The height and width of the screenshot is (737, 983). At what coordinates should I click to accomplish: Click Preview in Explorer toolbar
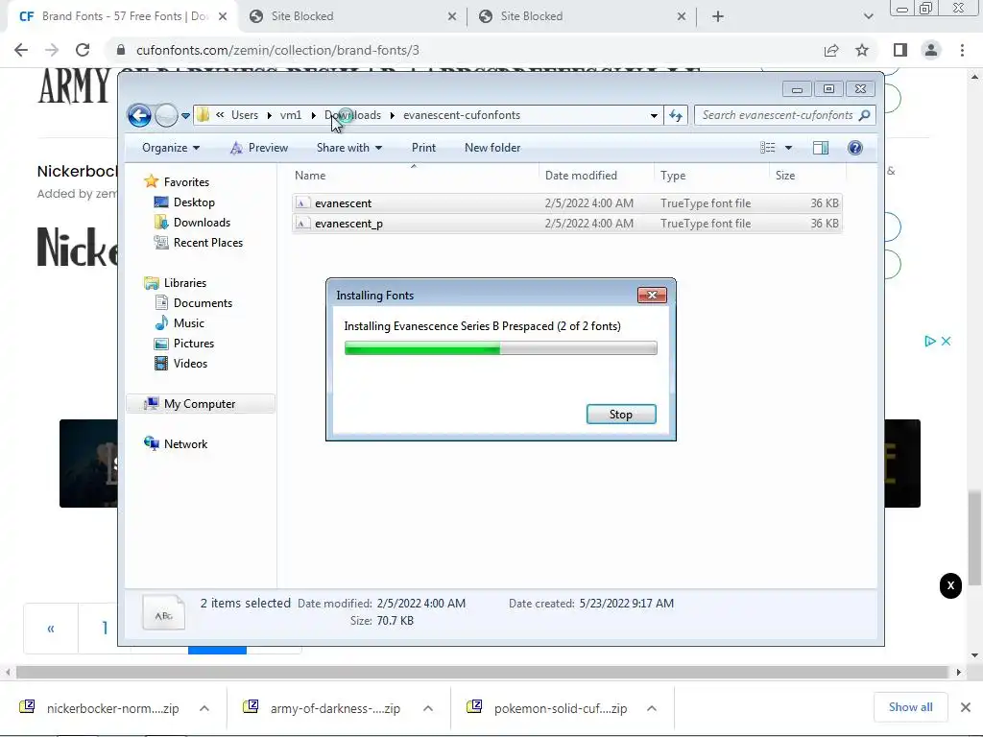[x=259, y=148]
